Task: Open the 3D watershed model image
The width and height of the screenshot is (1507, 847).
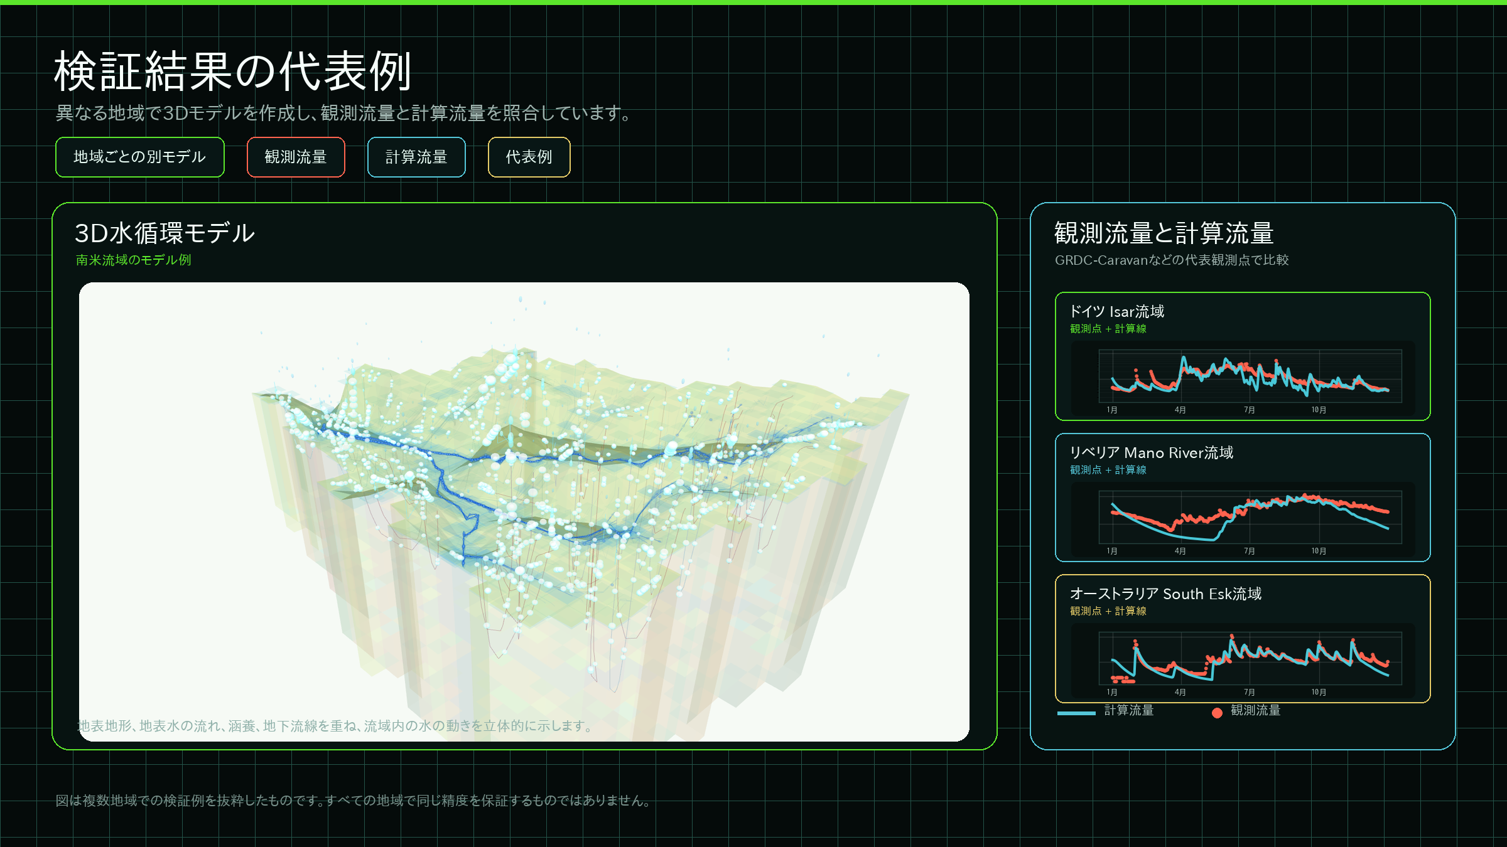Action: coord(524,511)
